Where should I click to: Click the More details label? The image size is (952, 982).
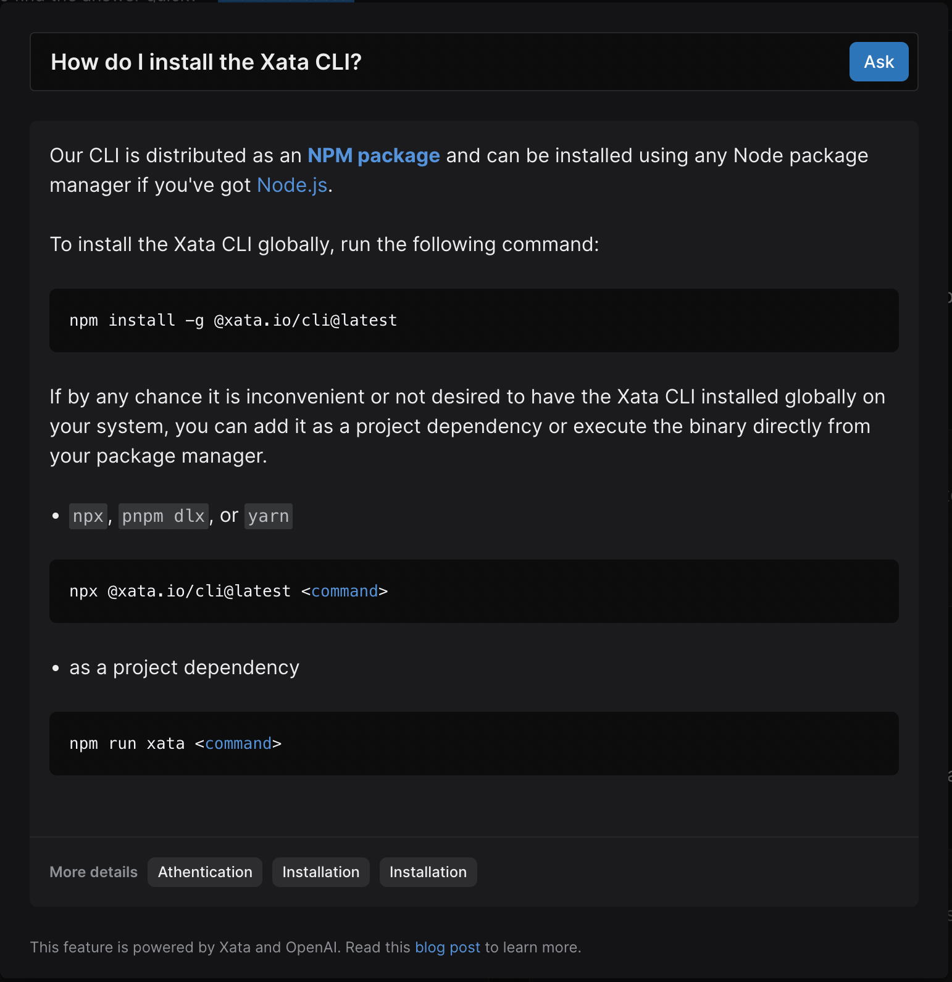(93, 872)
